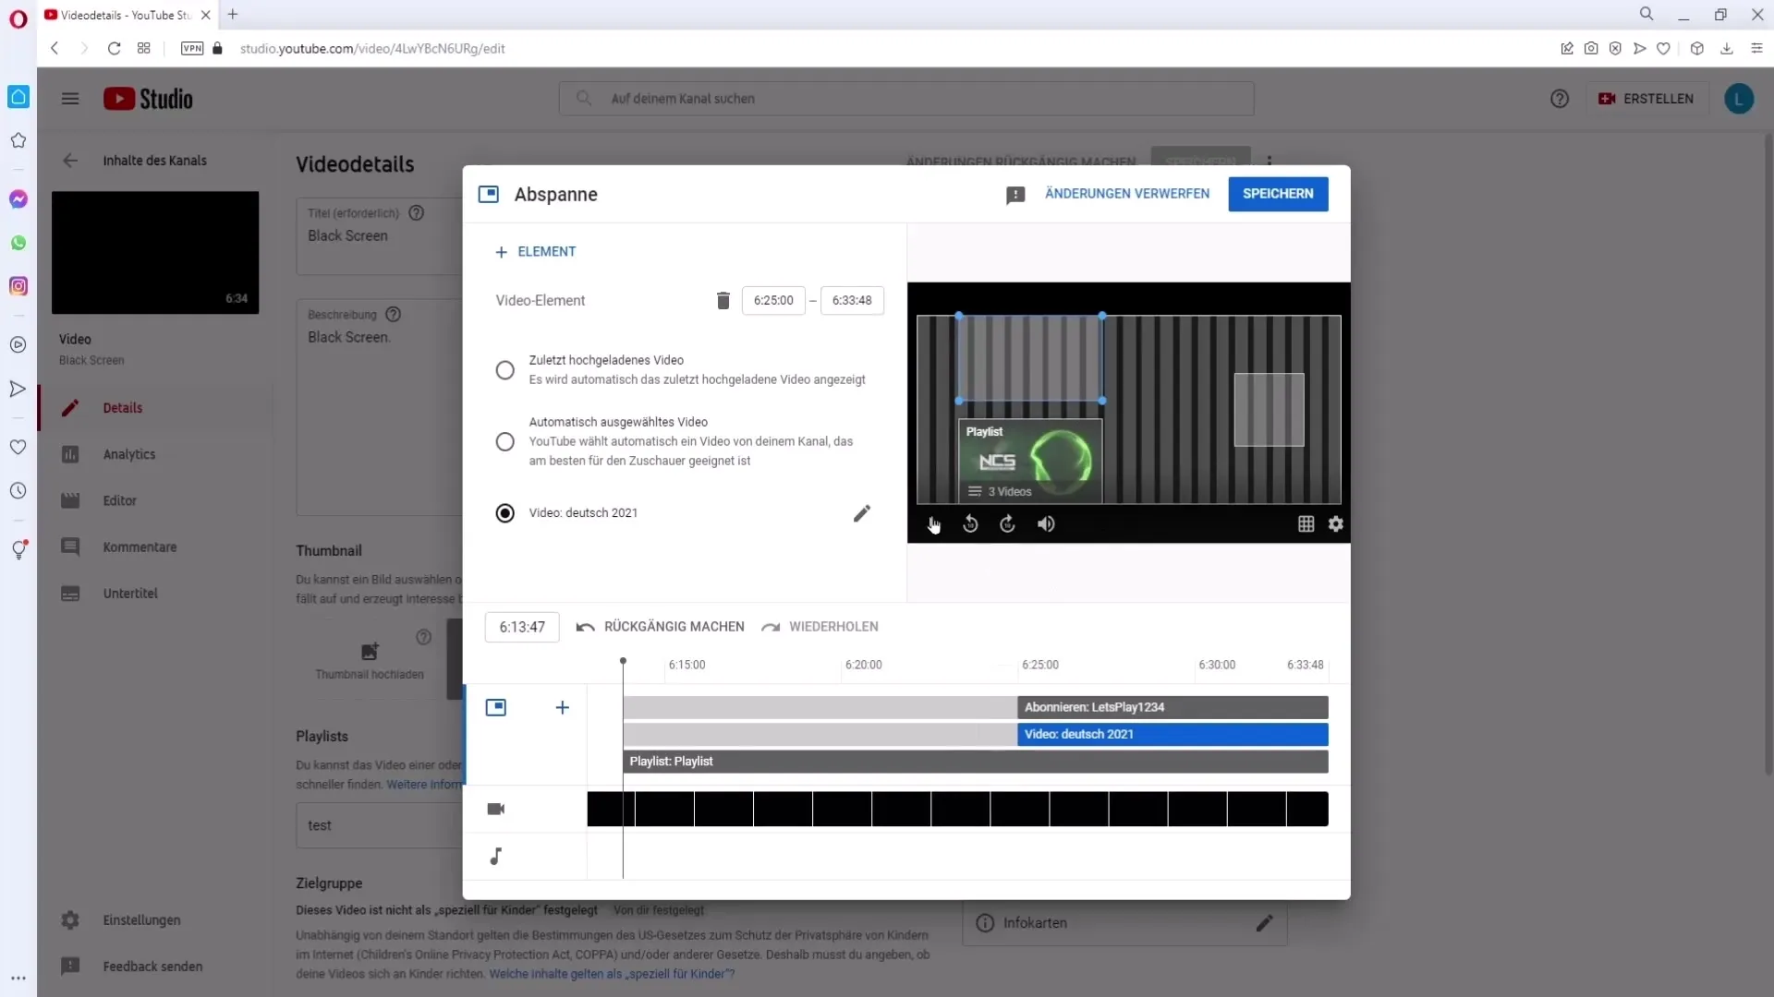Select the video element box in preview
This screenshot has width=1774, height=997.
click(x=1030, y=358)
